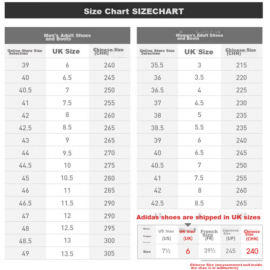Click the Size Chart SIZECHART title banner
The width and height of the screenshot is (270, 270).
tap(134, 10)
